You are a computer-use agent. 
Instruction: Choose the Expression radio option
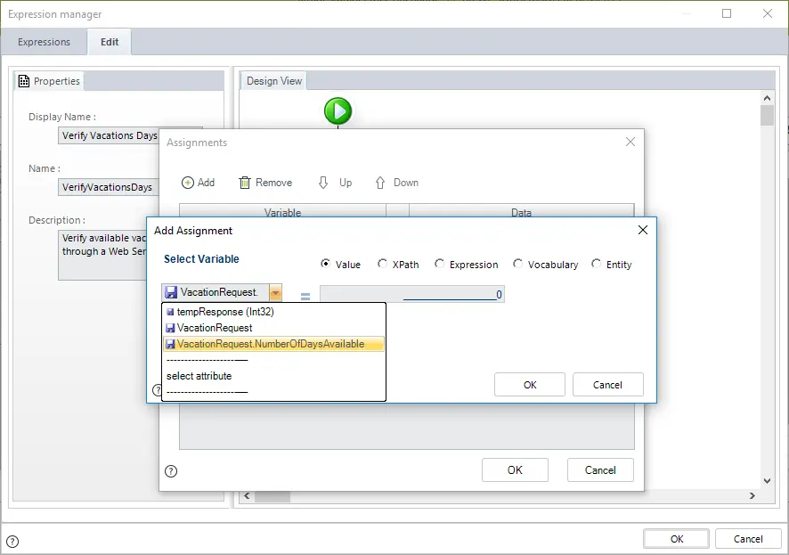(x=439, y=264)
